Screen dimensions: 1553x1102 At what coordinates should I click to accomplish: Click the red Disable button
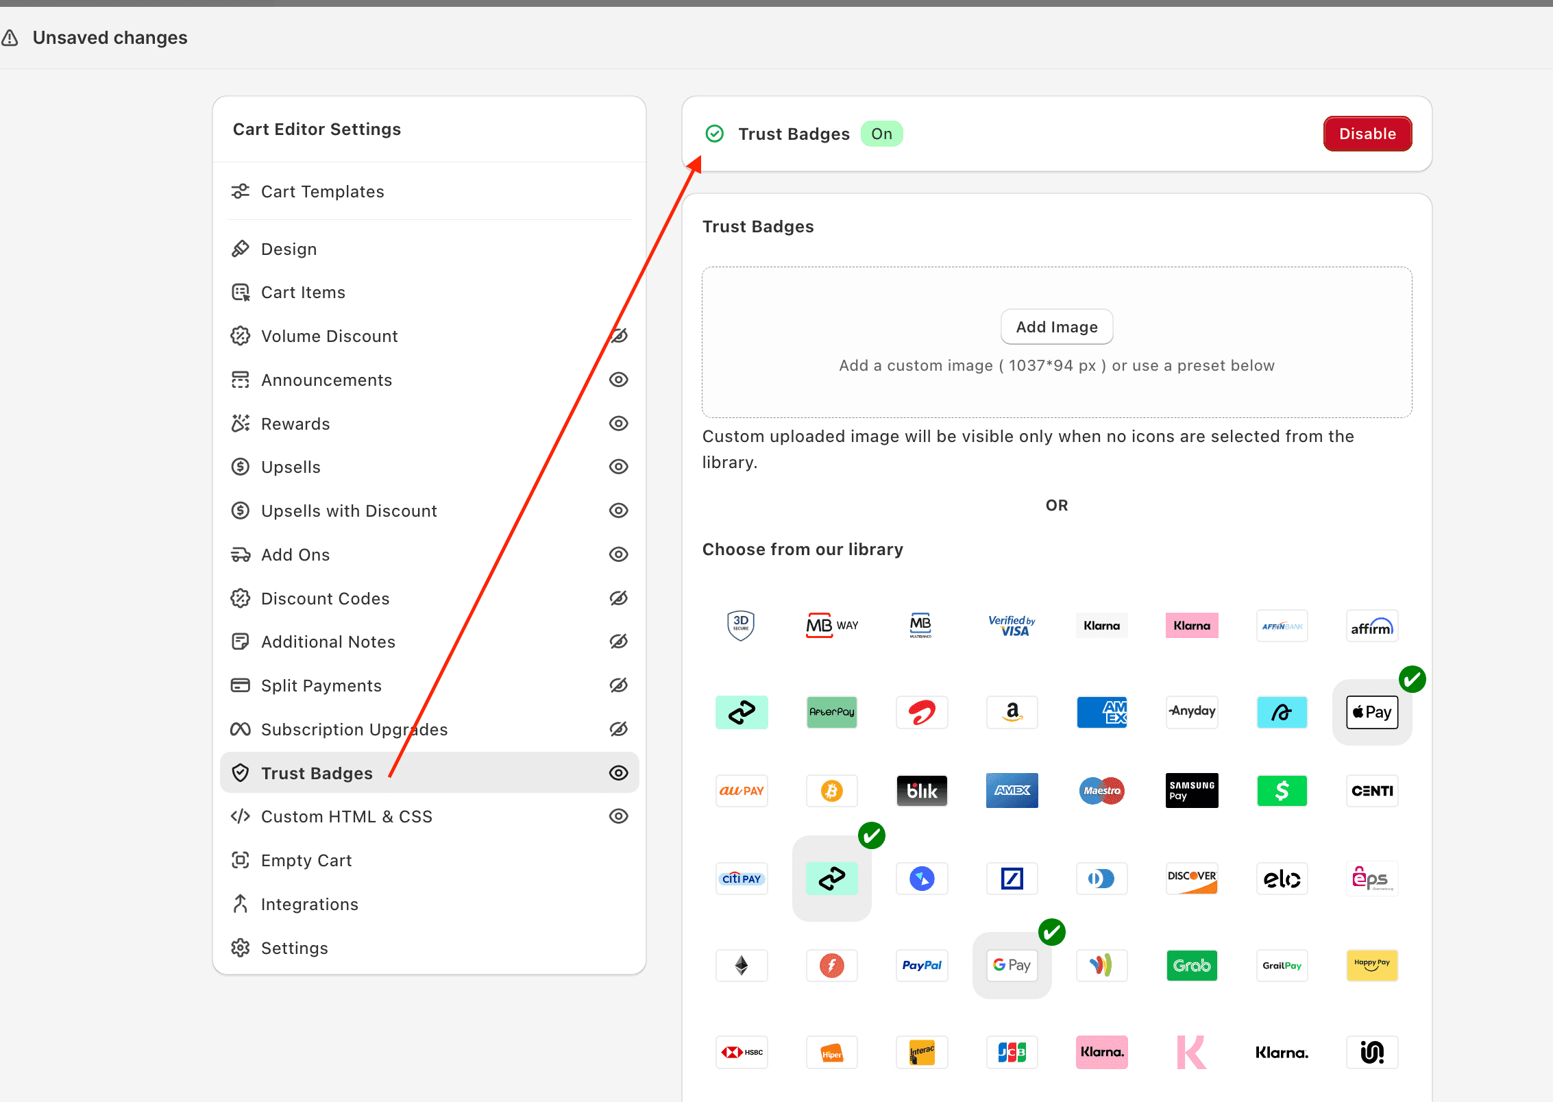[x=1367, y=134]
